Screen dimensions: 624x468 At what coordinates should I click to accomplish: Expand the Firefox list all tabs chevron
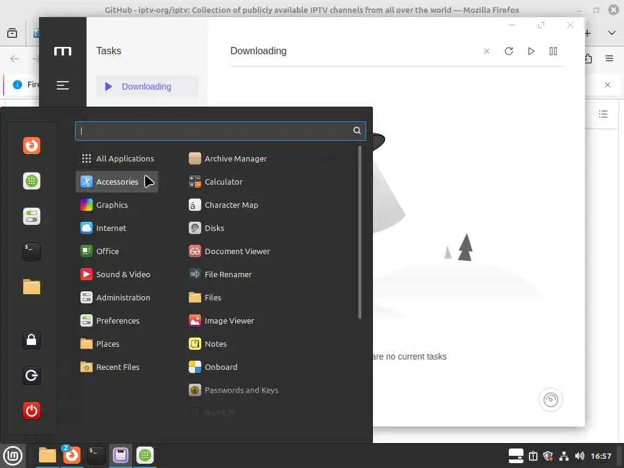click(612, 33)
